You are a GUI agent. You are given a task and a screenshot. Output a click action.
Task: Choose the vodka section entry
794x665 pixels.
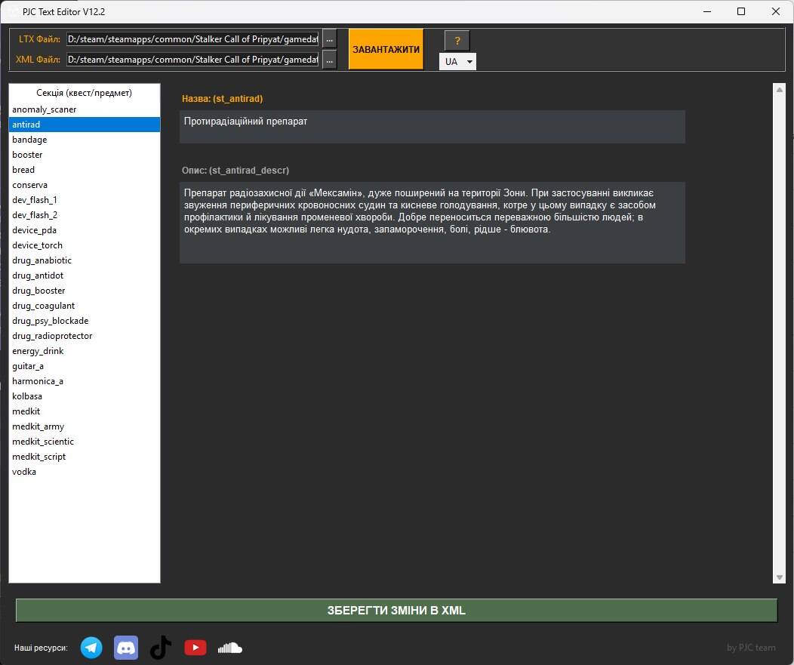click(x=24, y=472)
